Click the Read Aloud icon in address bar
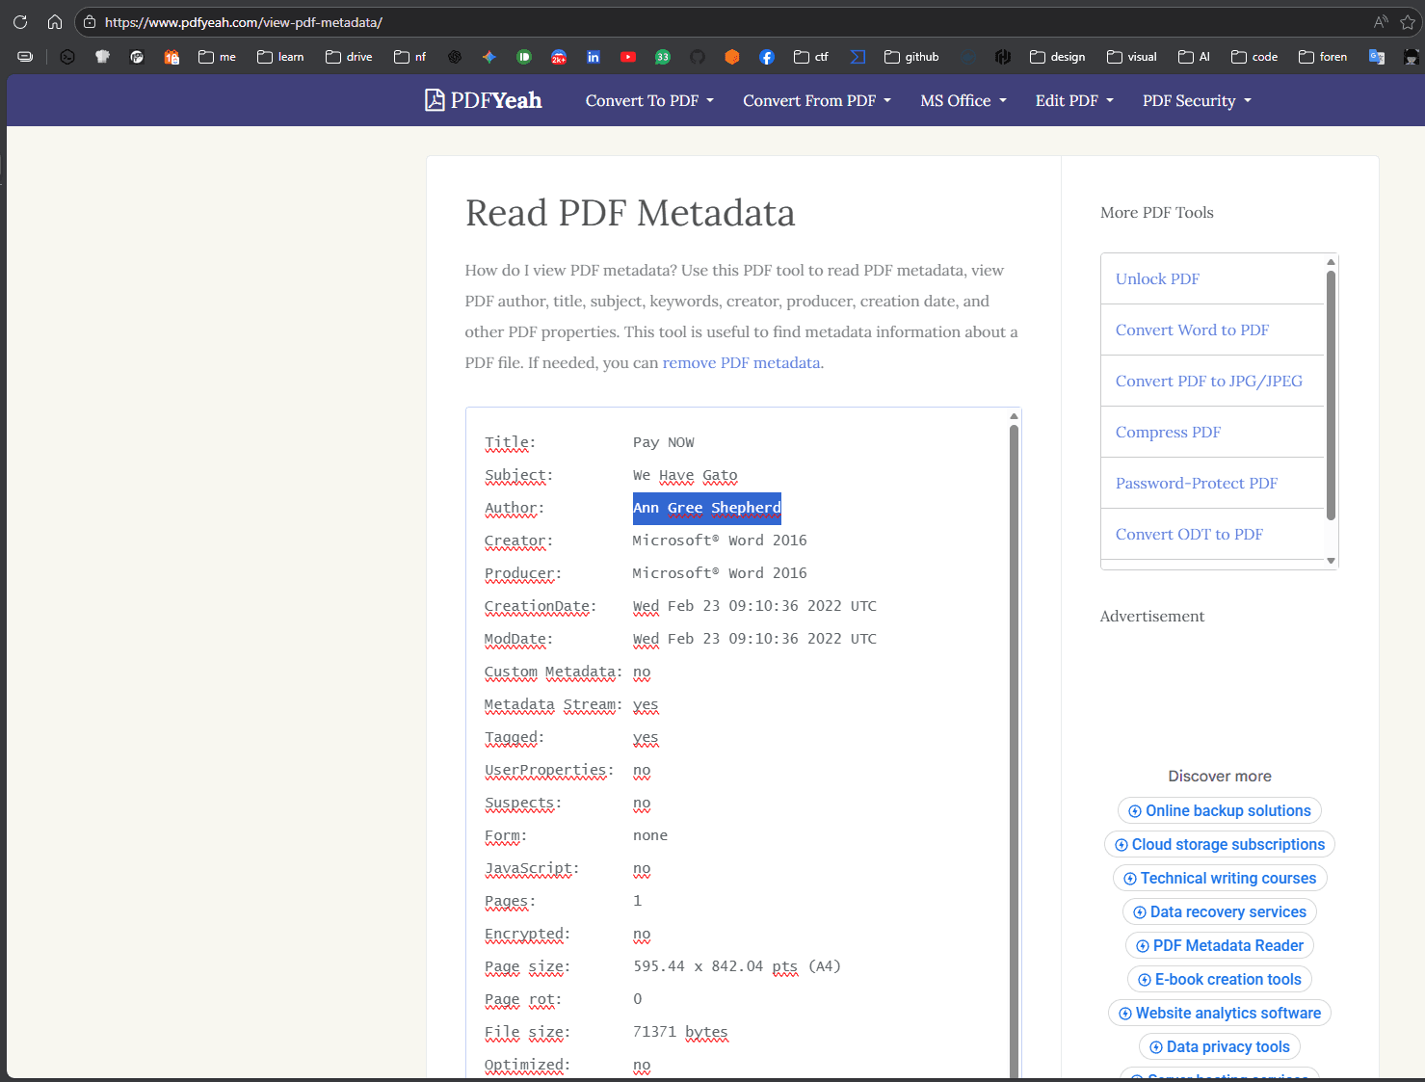Image resolution: width=1425 pixels, height=1082 pixels. tap(1381, 22)
